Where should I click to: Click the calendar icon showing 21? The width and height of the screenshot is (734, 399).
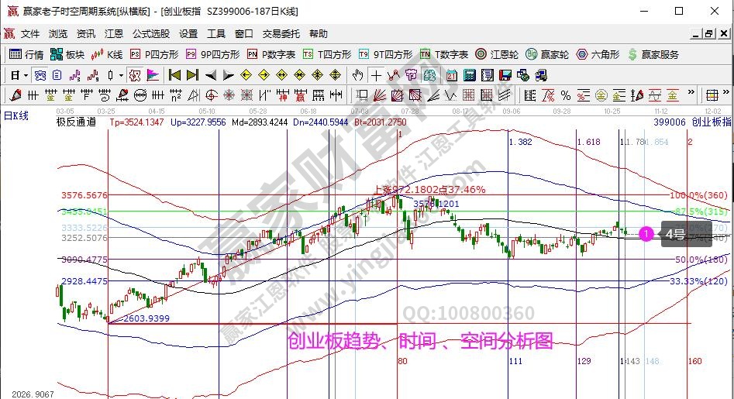[452, 75]
